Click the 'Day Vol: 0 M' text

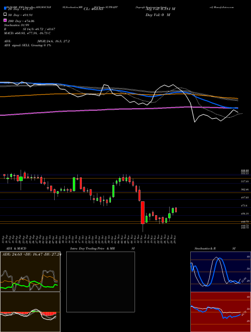158,15
